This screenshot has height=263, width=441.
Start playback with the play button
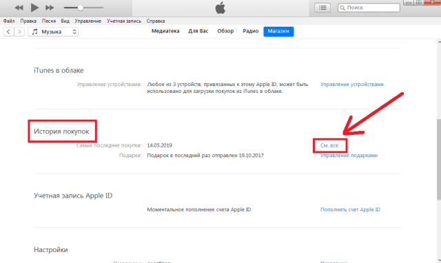tap(34, 8)
